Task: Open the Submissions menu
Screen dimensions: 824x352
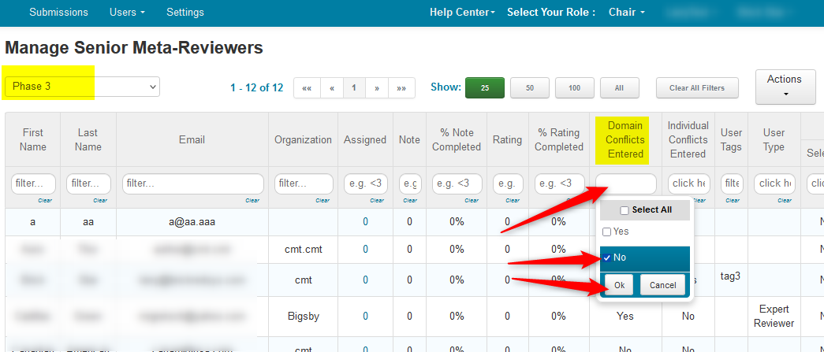Action: point(58,13)
